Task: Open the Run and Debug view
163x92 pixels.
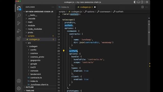Action: pyautogui.click(x=19, y=31)
